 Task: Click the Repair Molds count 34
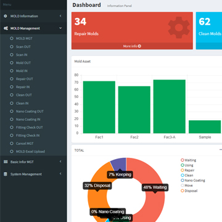pyautogui.click(x=80, y=22)
